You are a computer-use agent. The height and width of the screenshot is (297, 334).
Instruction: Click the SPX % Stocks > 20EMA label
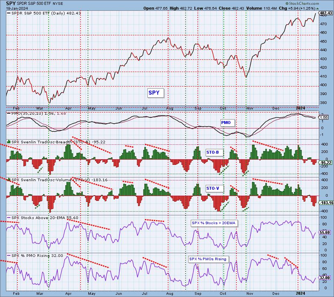214,223
